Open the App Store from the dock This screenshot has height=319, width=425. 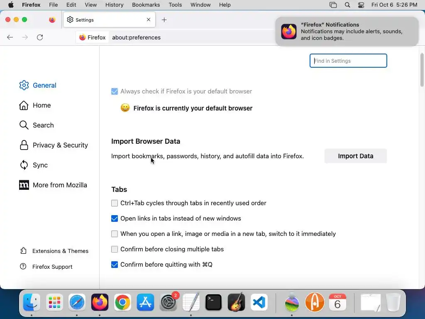click(145, 302)
